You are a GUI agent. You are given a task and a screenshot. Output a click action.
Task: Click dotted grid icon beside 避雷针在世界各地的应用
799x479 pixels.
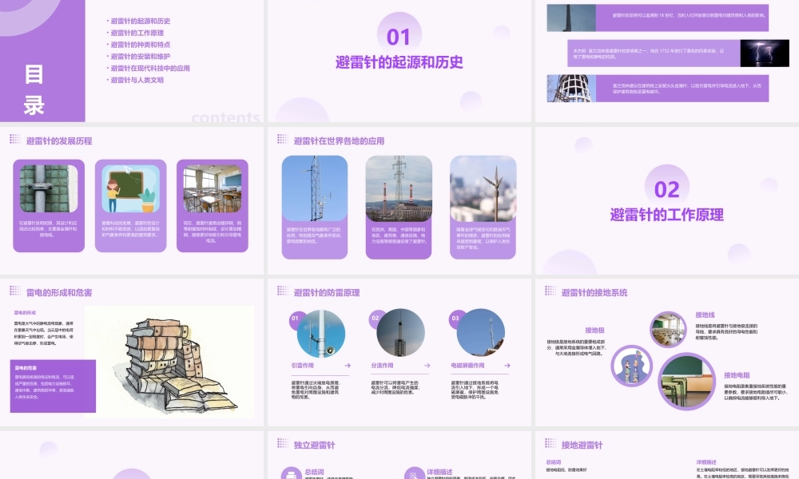click(283, 139)
